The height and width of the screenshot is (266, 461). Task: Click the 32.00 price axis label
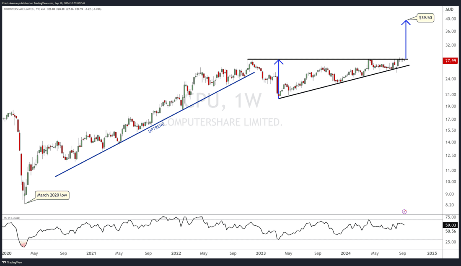coord(451,45)
